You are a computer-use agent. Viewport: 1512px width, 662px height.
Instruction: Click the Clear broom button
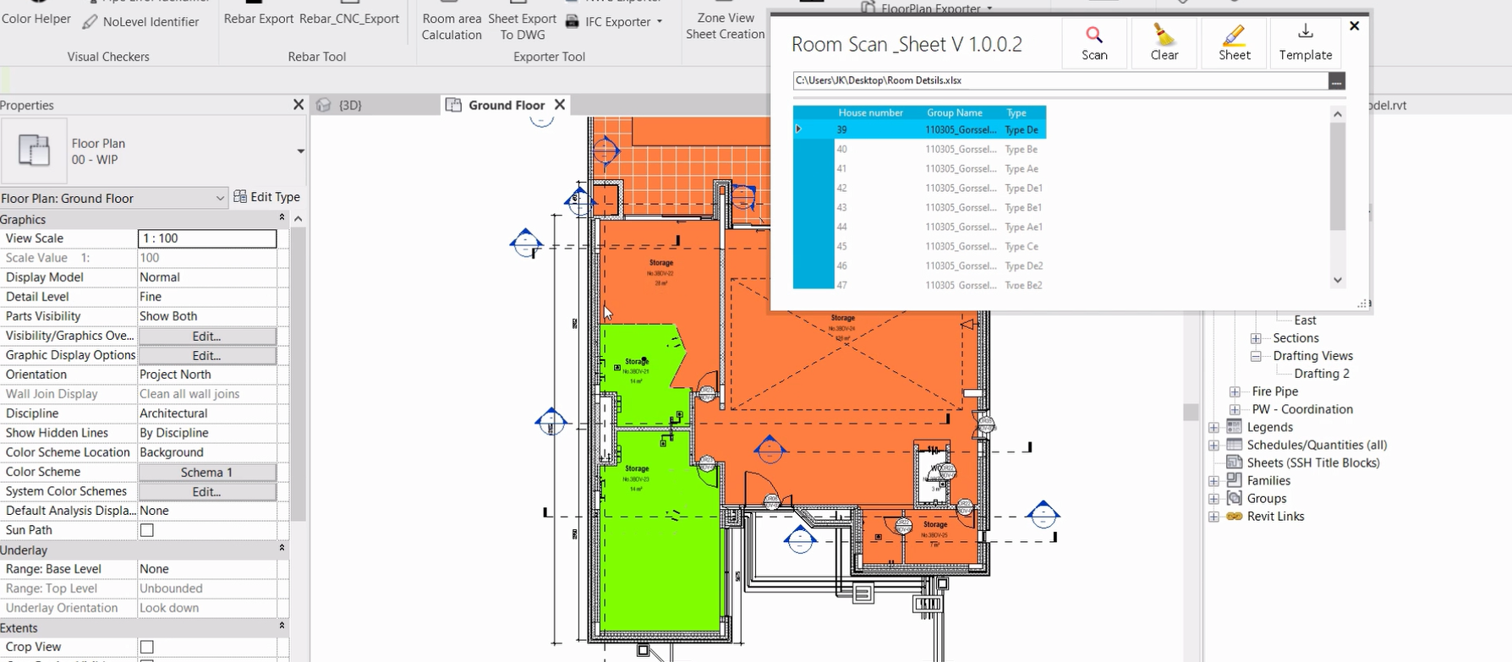(1164, 43)
